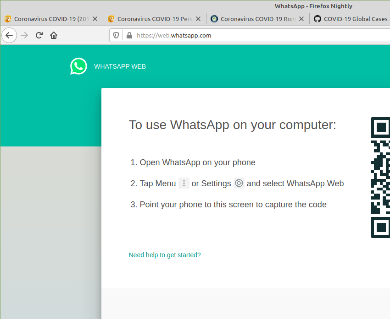Close the COVID-19 Global Cases tab
390x319 pixels.
tap(388, 19)
